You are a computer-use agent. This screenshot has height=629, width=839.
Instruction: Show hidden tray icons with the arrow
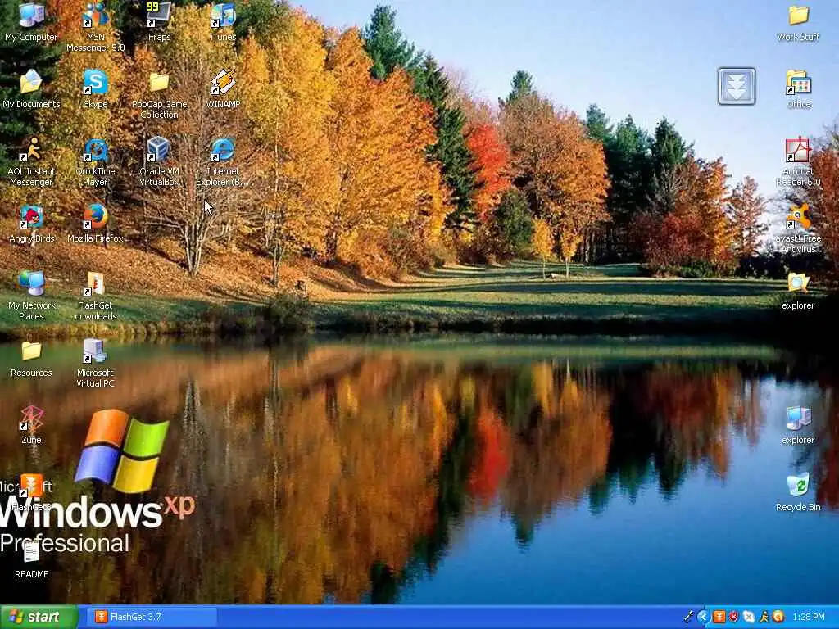point(704,617)
